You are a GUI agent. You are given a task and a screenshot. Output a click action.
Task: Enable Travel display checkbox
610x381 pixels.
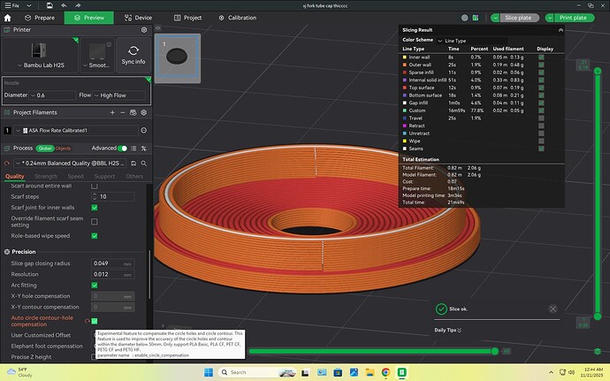coord(541,118)
